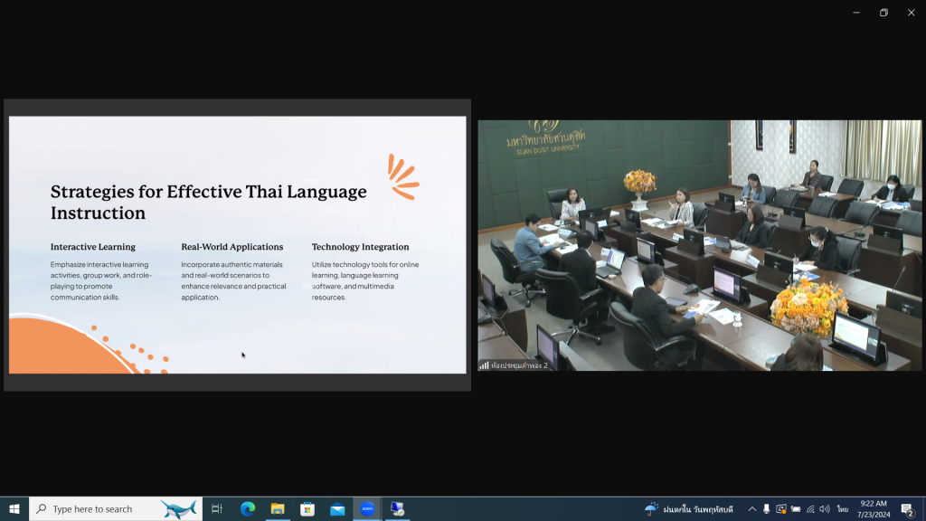Click the 9:22 AM clock and date
Viewport: 926px width, 521px height.
(874, 509)
